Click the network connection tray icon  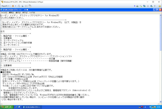(x=155, y=107)
